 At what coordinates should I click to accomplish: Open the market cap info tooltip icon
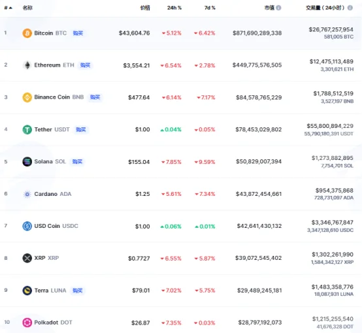(x=278, y=8)
